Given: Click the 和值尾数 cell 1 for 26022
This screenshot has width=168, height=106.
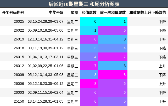Looking at the screenshot, I should coord(89,30).
